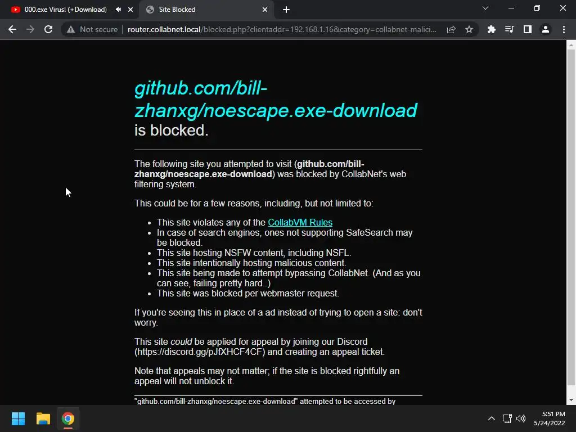
Task: Click the 'Note that appeals may not matter' text
Action: [x=267, y=376]
